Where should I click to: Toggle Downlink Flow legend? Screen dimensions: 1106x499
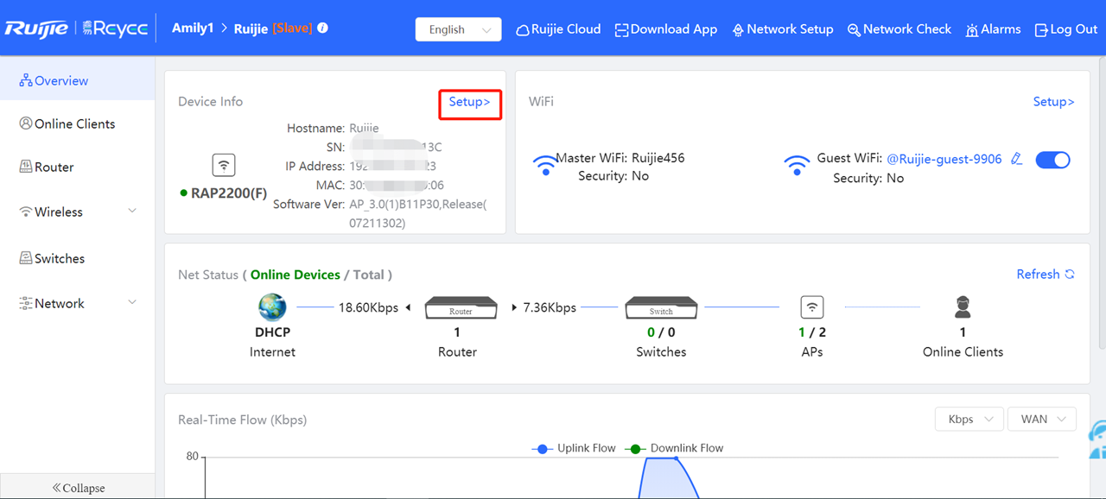click(x=675, y=448)
